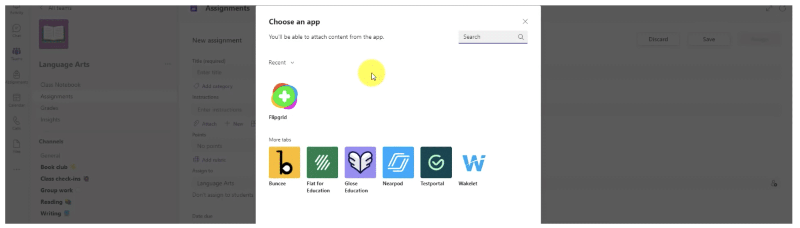
Task: Click the Attach button
Action: [x=205, y=124]
